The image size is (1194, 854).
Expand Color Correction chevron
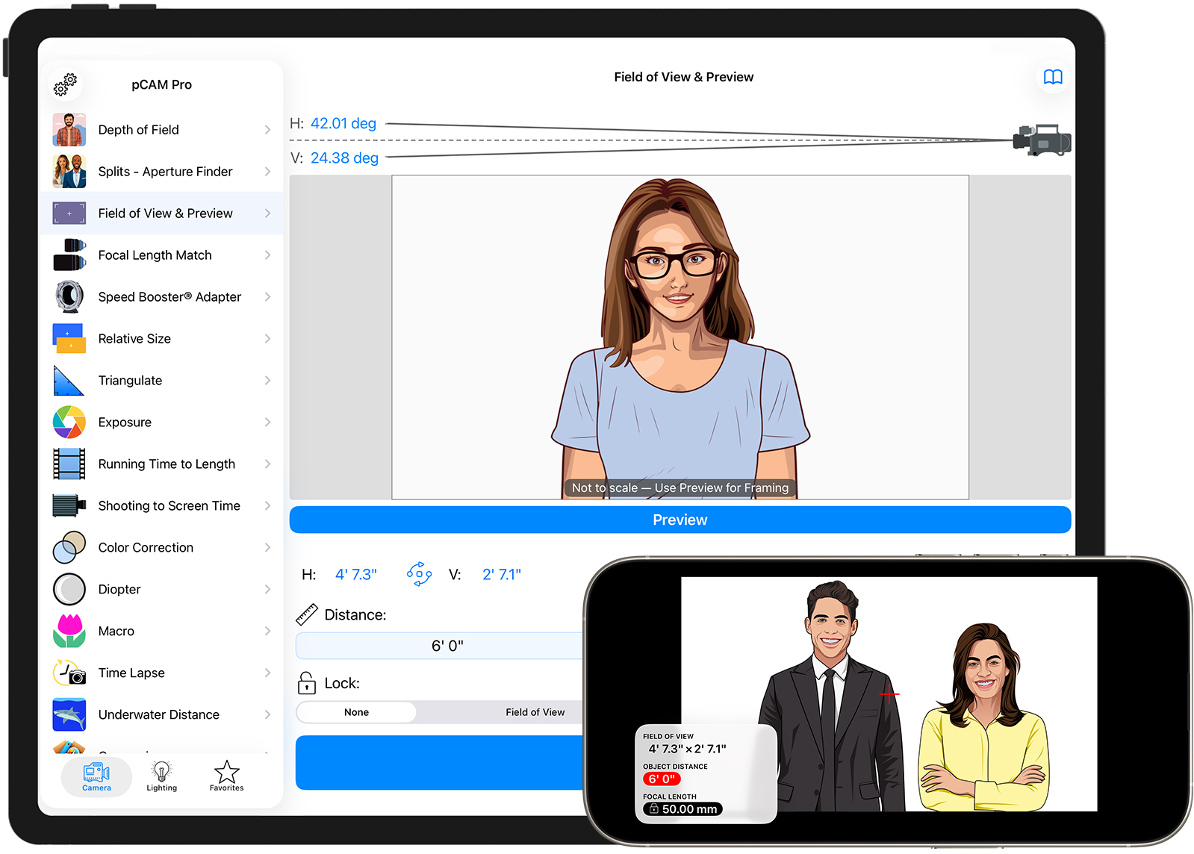pos(267,548)
